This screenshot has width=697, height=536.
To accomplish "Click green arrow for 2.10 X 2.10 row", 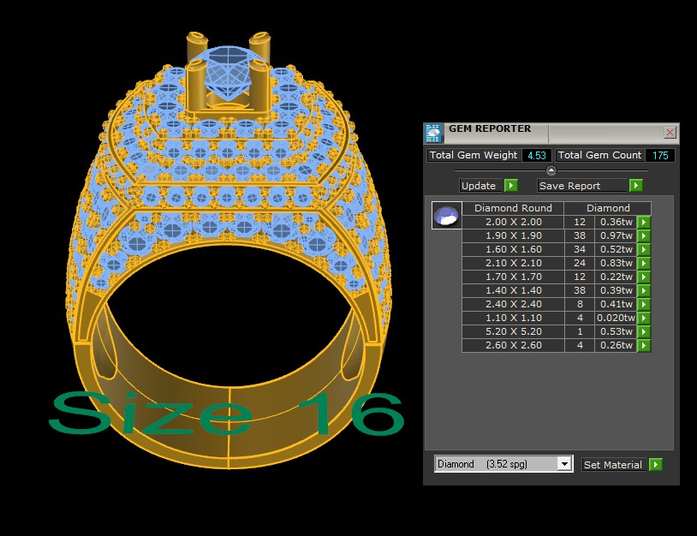I will point(644,264).
